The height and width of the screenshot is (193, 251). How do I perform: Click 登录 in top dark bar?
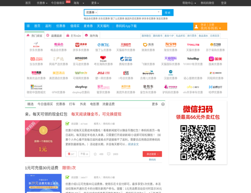224,3
